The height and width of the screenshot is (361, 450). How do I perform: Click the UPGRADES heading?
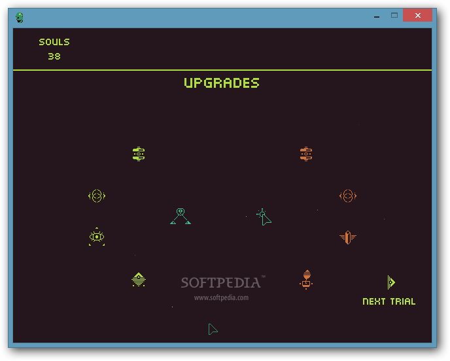(x=222, y=83)
